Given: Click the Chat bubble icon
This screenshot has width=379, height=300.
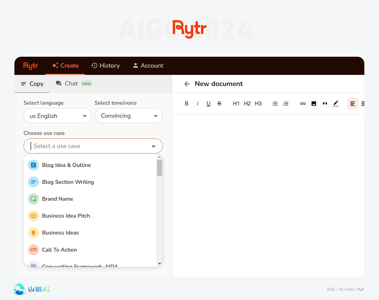Looking at the screenshot, I should pyautogui.click(x=59, y=83).
